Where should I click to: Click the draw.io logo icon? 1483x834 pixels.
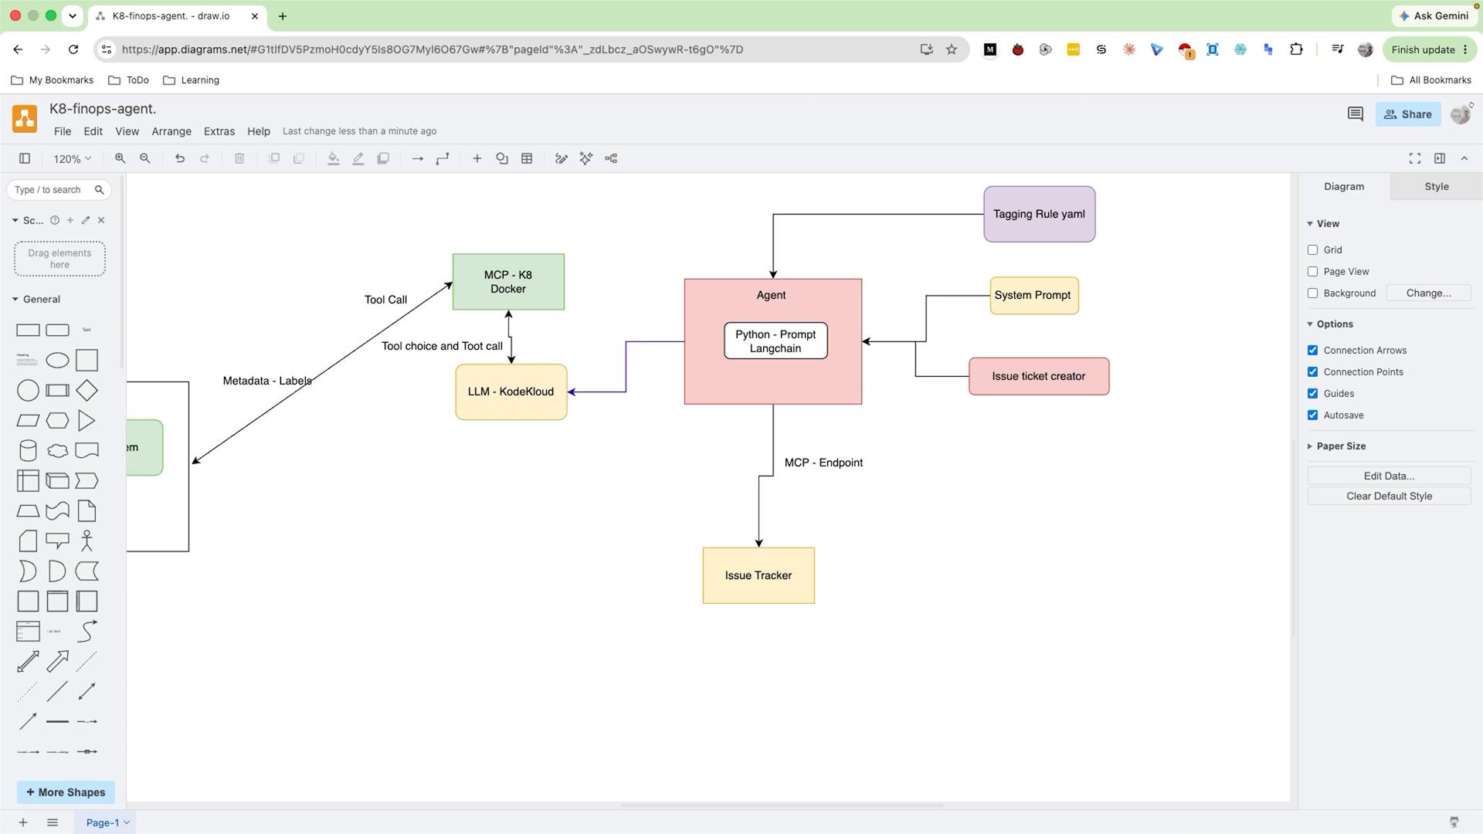point(25,119)
